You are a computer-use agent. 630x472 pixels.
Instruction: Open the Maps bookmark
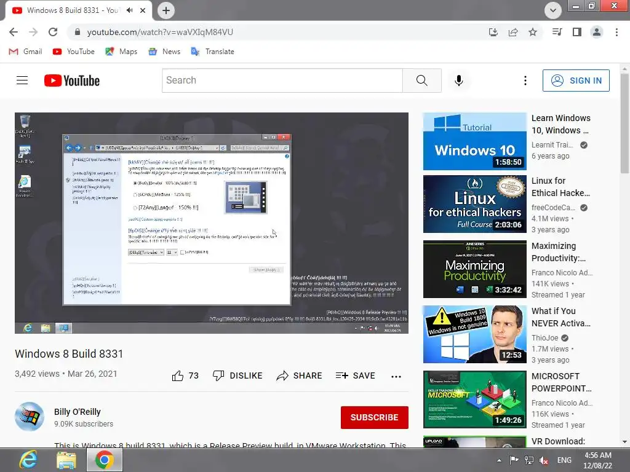pyautogui.click(x=121, y=52)
